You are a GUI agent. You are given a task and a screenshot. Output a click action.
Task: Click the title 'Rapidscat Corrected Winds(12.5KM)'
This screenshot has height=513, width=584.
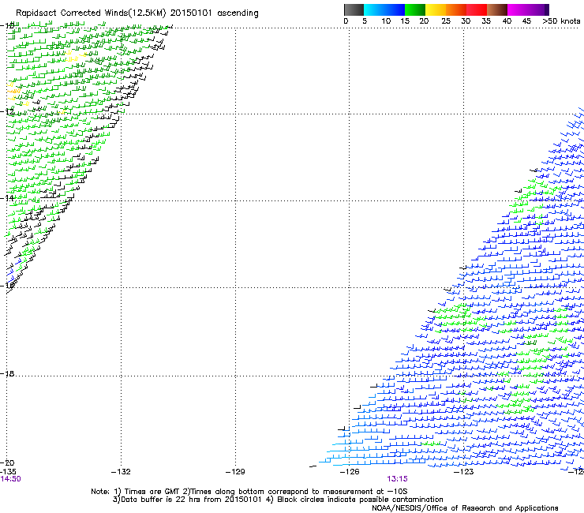(91, 13)
